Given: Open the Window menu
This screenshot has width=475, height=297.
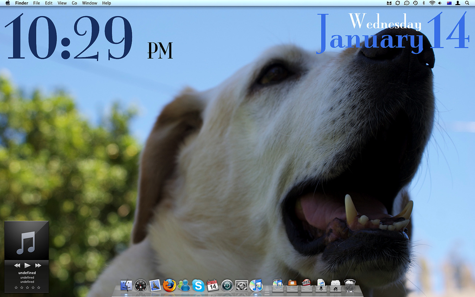Looking at the screenshot, I should (x=90, y=3).
